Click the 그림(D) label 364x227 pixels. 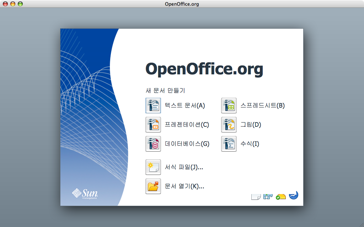[x=251, y=125]
